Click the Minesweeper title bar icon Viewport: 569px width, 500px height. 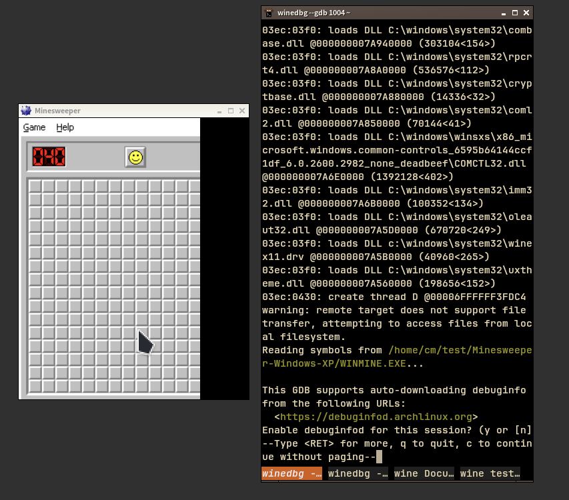tap(25, 111)
